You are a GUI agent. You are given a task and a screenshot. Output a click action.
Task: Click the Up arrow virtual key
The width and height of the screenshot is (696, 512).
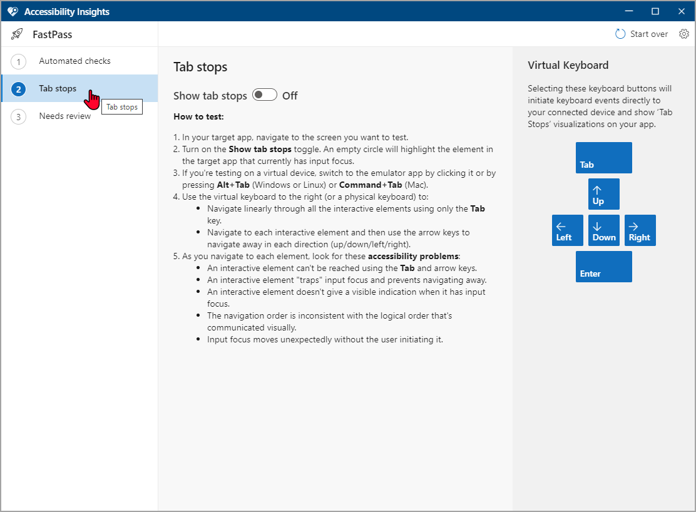point(603,194)
